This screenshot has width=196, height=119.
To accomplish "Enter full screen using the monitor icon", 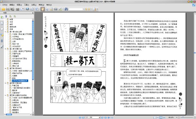I will click(x=27, y=9).
